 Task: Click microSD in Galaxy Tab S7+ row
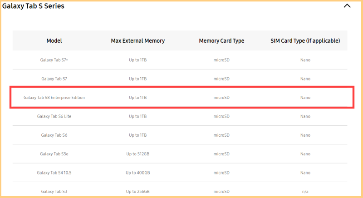click(221, 60)
